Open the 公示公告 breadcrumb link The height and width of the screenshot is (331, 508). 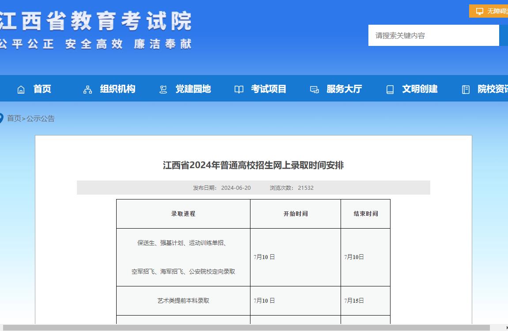click(x=40, y=119)
